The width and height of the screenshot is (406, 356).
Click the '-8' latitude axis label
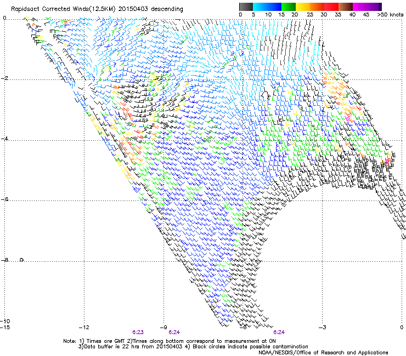(4, 260)
